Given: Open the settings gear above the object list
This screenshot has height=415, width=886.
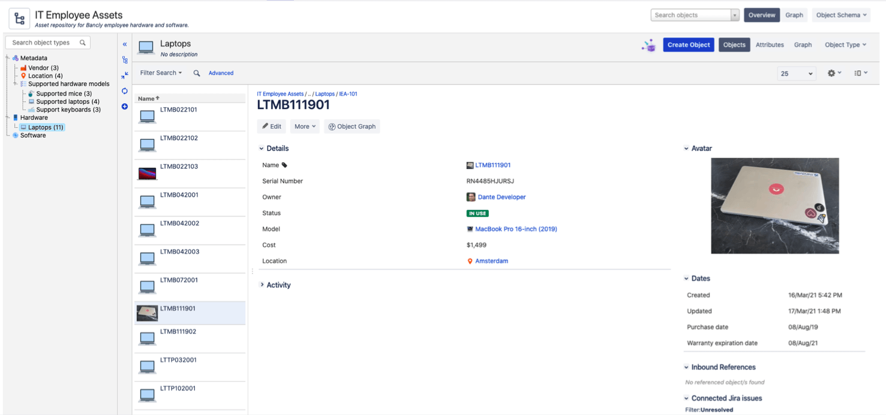Looking at the screenshot, I should point(832,73).
